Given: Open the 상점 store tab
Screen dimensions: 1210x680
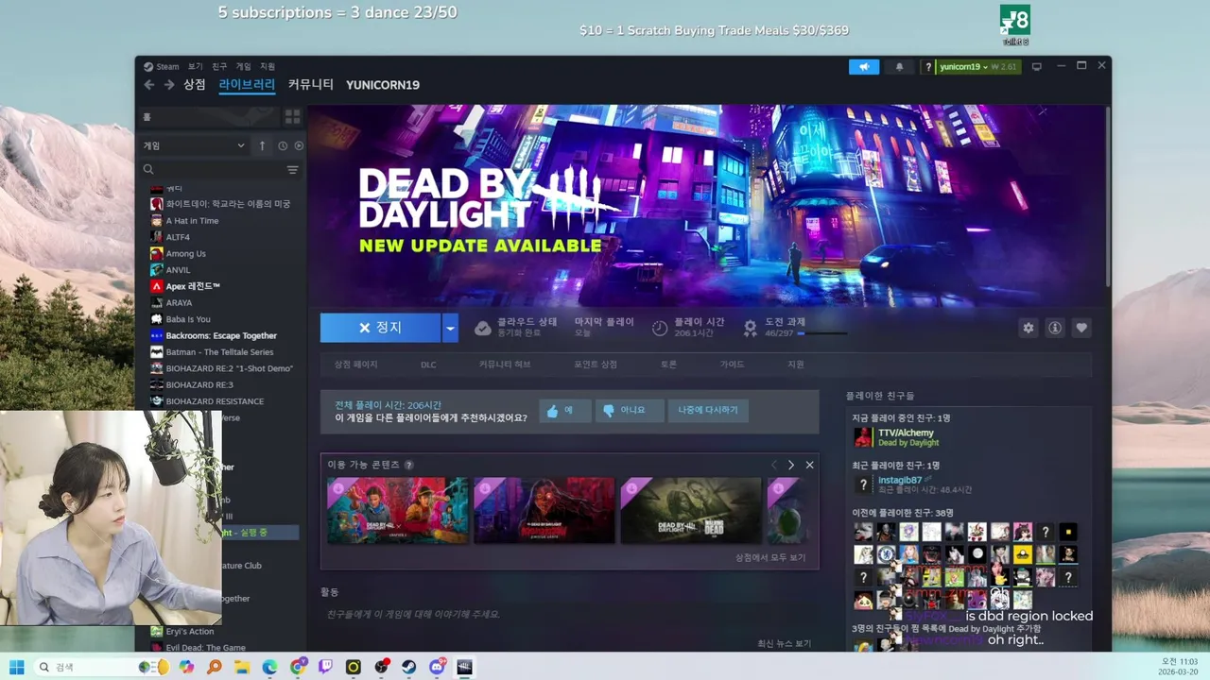Looking at the screenshot, I should [195, 85].
